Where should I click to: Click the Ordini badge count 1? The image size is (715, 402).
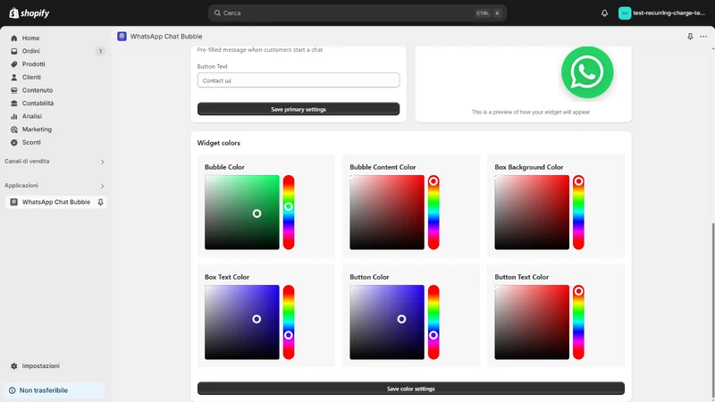pyautogui.click(x=100, y=51)
